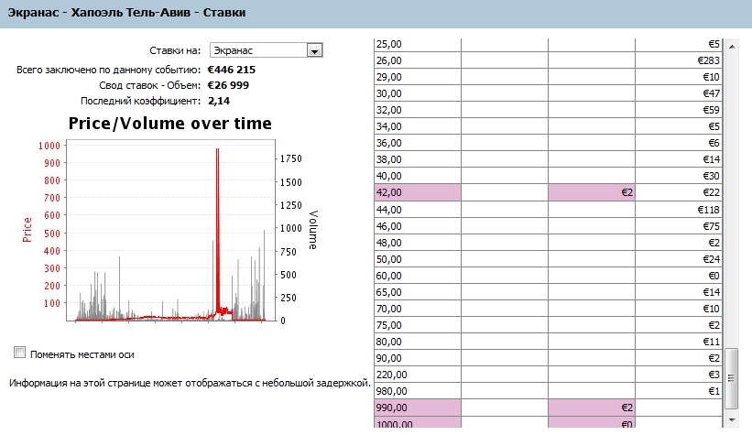Click the 90,00 odds cell
Viewport: 752px width, 435px height.
[x=418, y=358]
